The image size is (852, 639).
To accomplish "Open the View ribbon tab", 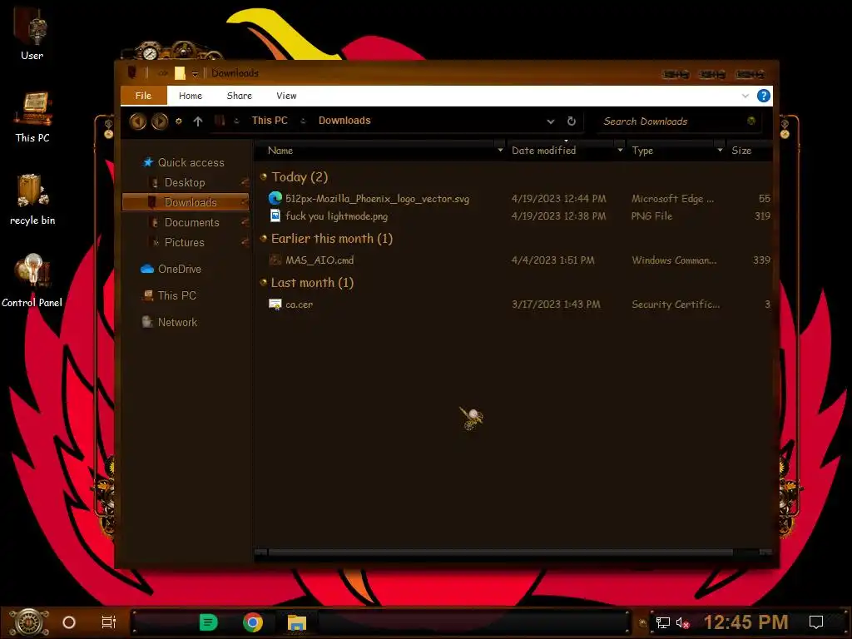I will pos(286,96).
